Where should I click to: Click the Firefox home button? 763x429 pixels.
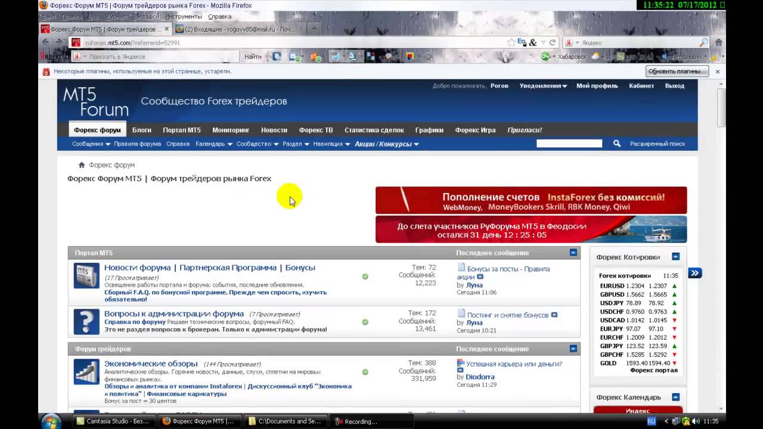pyautogui.click(x=718, y=42)
